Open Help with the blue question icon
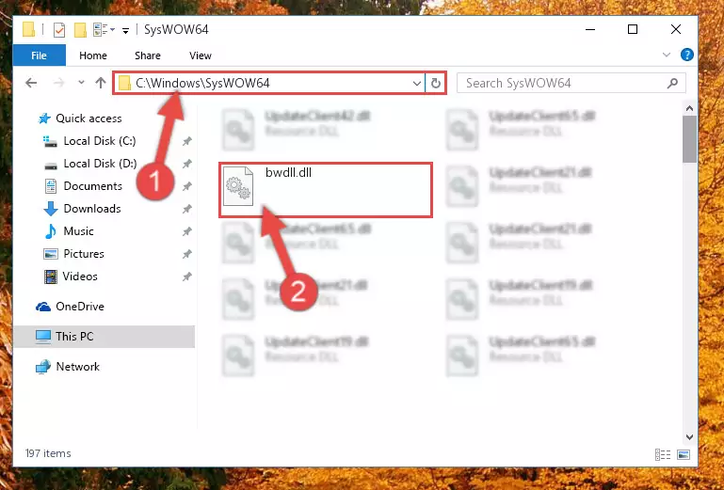The width and height of the screenshot is (724, 490). pos(686,55)
